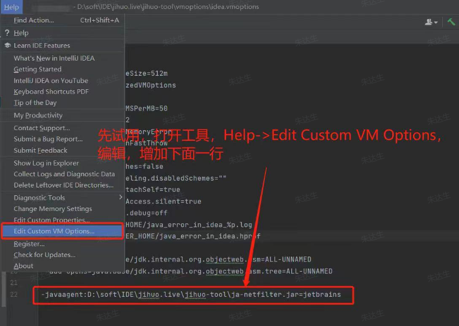Viewport: 459px width, 326px height.
Task: Click the text hes=false
Action: tap(144, 167)
